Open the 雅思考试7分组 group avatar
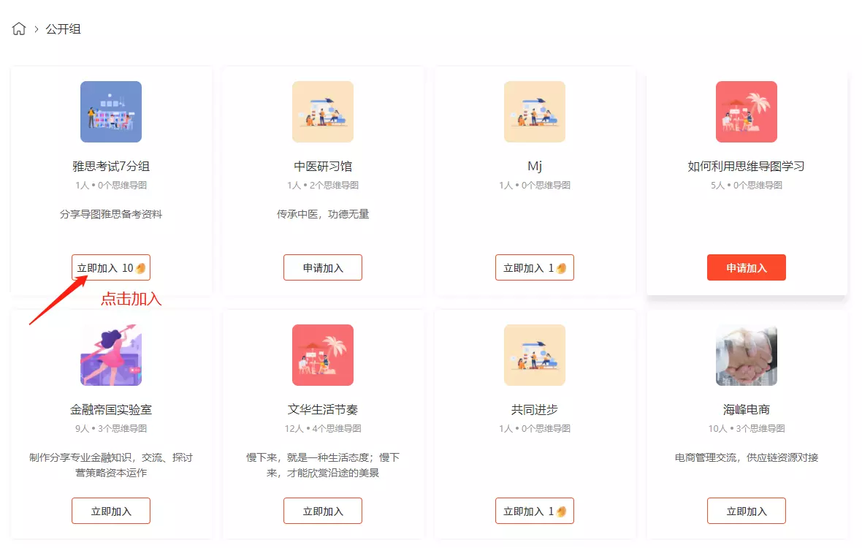Image resolution: width=862 pixels, height=548 pixels. click(x=111, y=112)
